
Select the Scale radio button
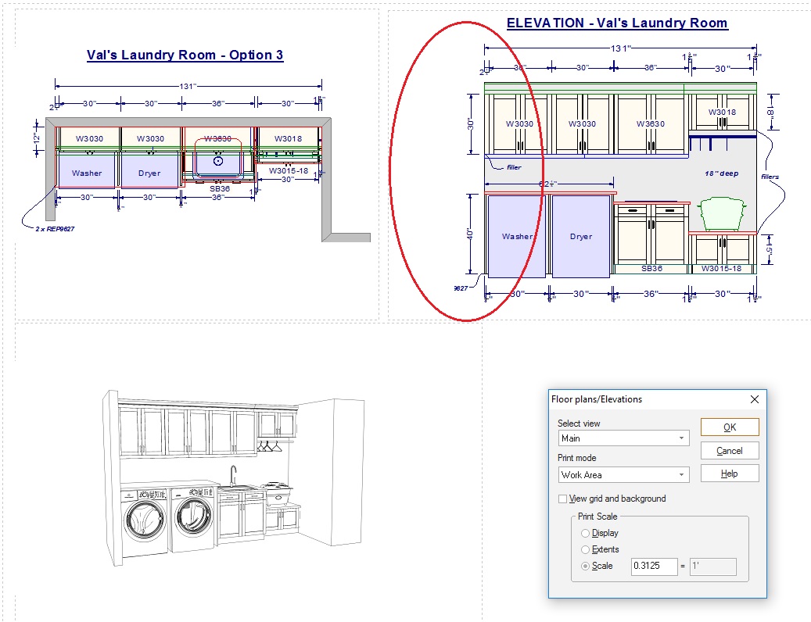(x=585, y=567)
